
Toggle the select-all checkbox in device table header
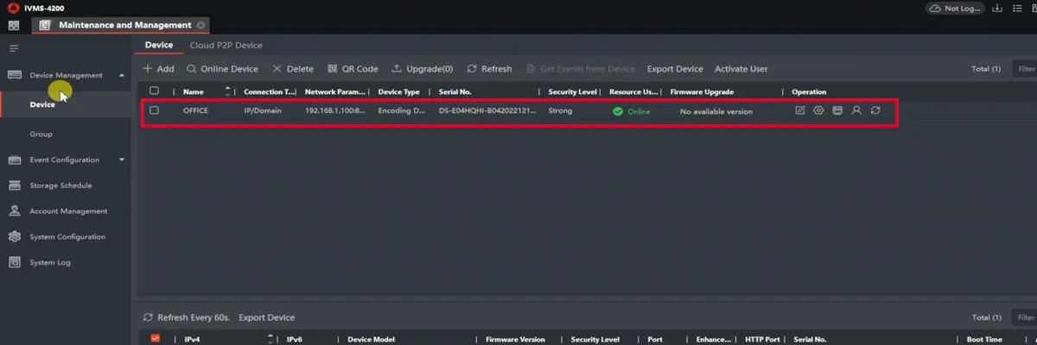(154, 91)
